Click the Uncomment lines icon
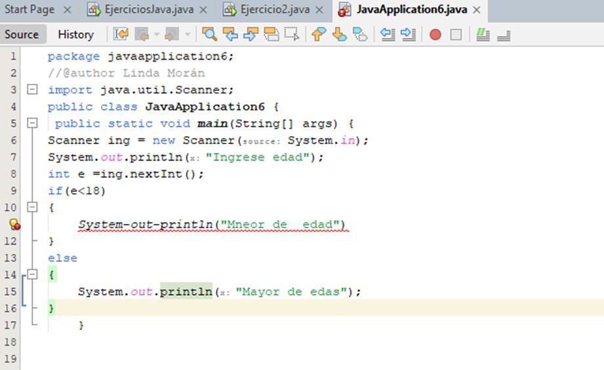604x370 pixels. [x=504, y=35]
